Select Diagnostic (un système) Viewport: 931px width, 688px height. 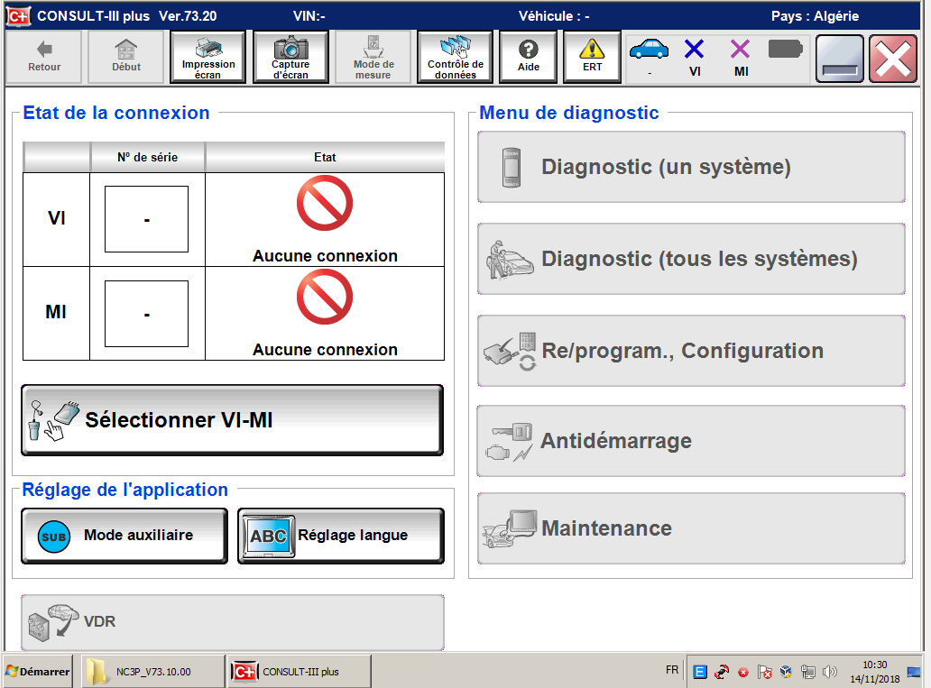point(691,167)
